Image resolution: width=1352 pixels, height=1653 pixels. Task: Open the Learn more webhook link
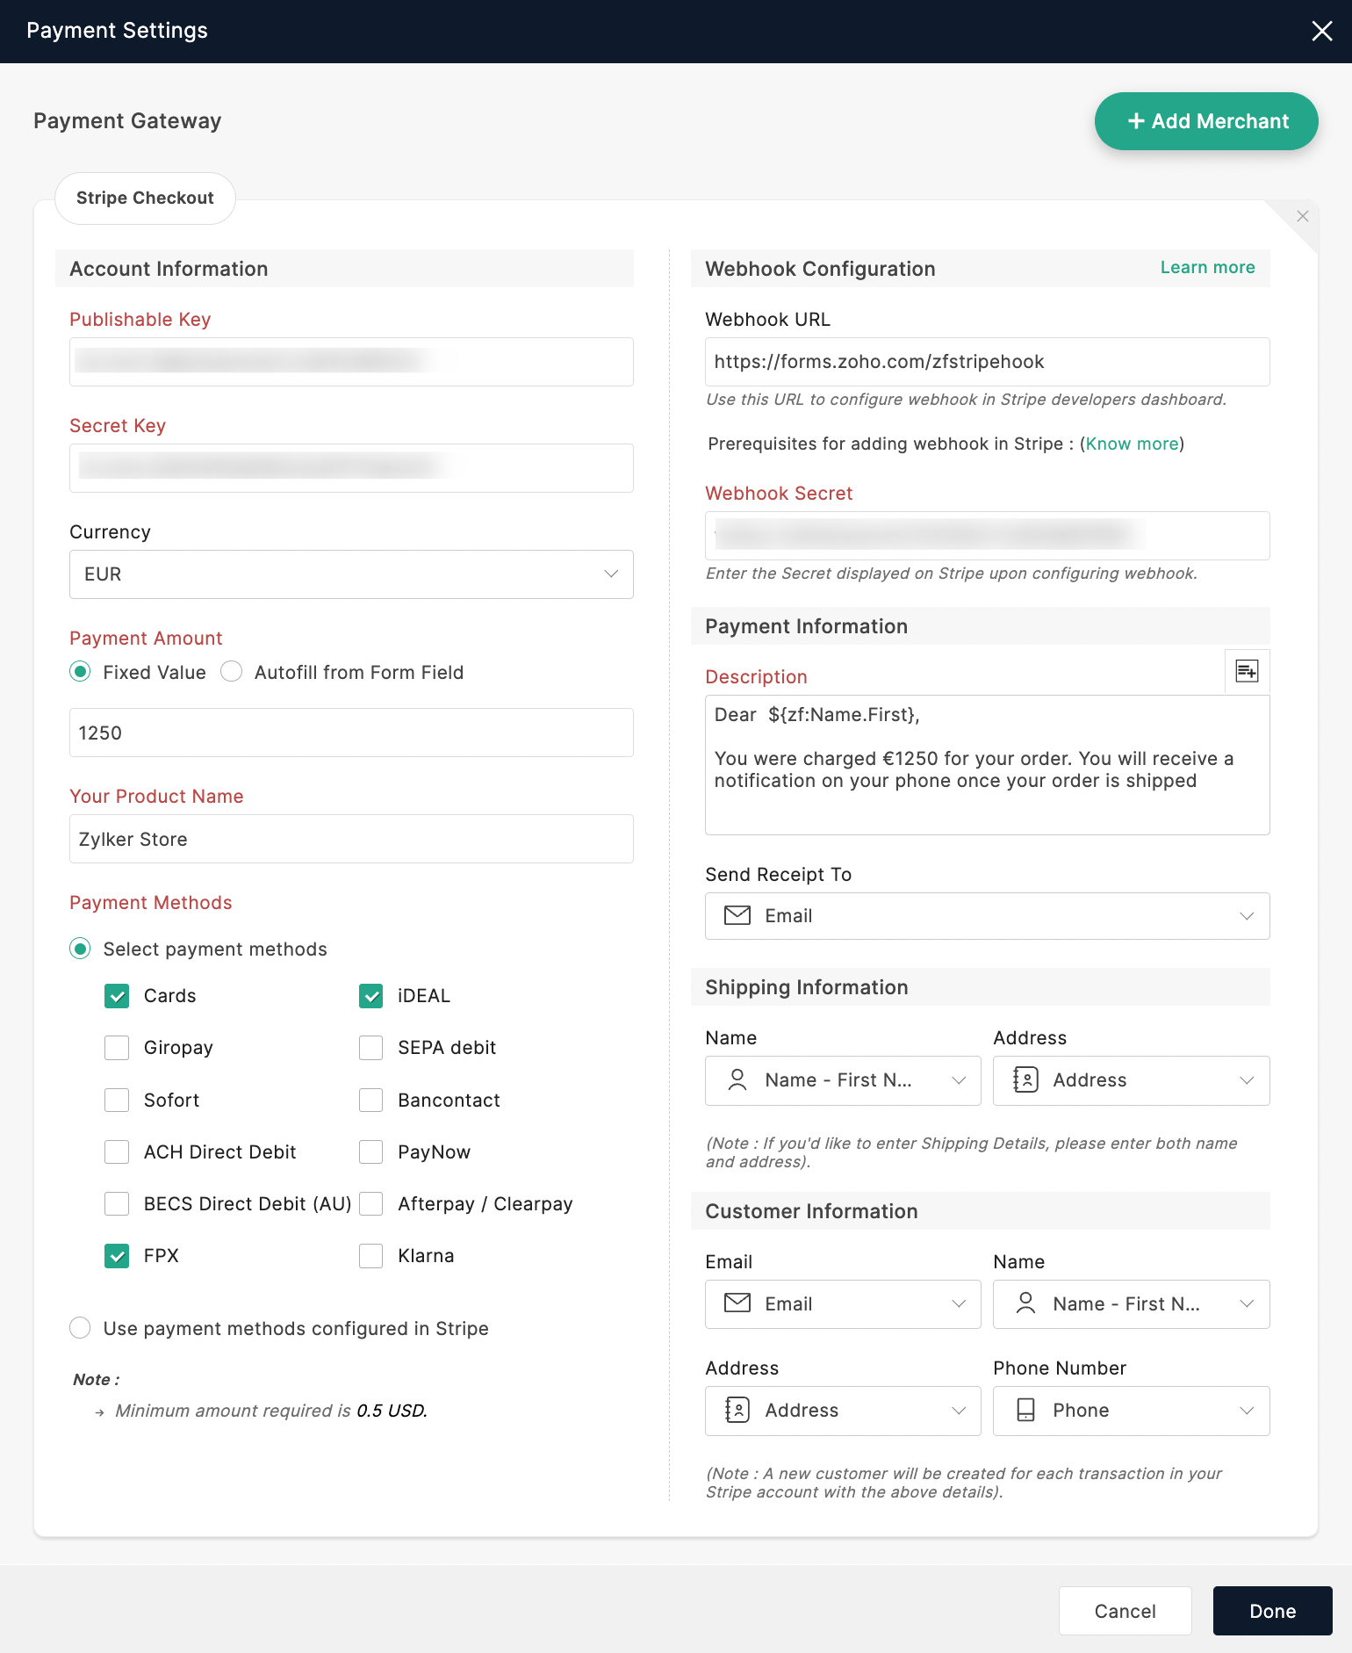(x=1207, y=267)
